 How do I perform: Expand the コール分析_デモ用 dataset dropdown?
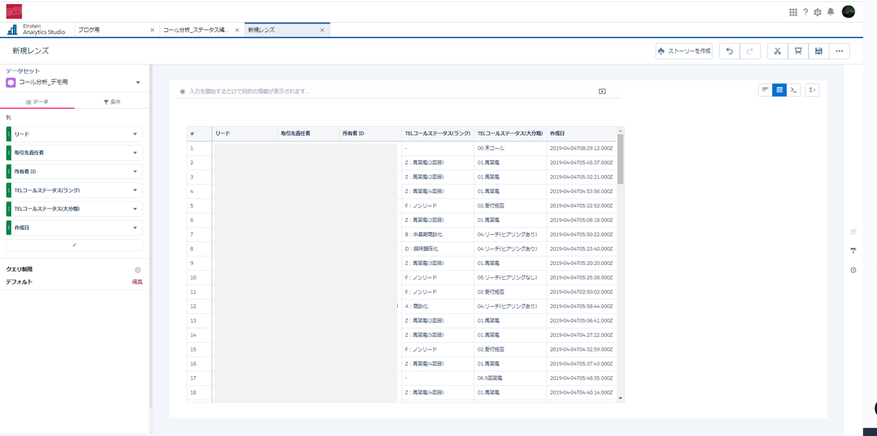[x=138, y=83]
